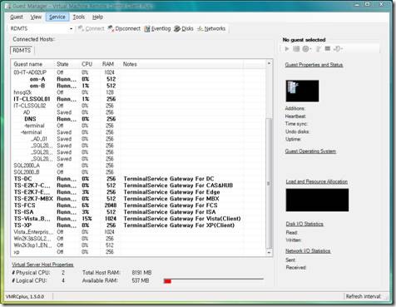Select the om-B guest row
396x307 pixels.
(x=138, y=86)
